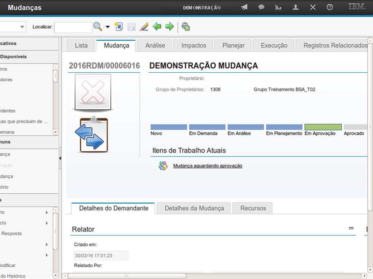Click the clear changes eraser icon

coord(144,27)
